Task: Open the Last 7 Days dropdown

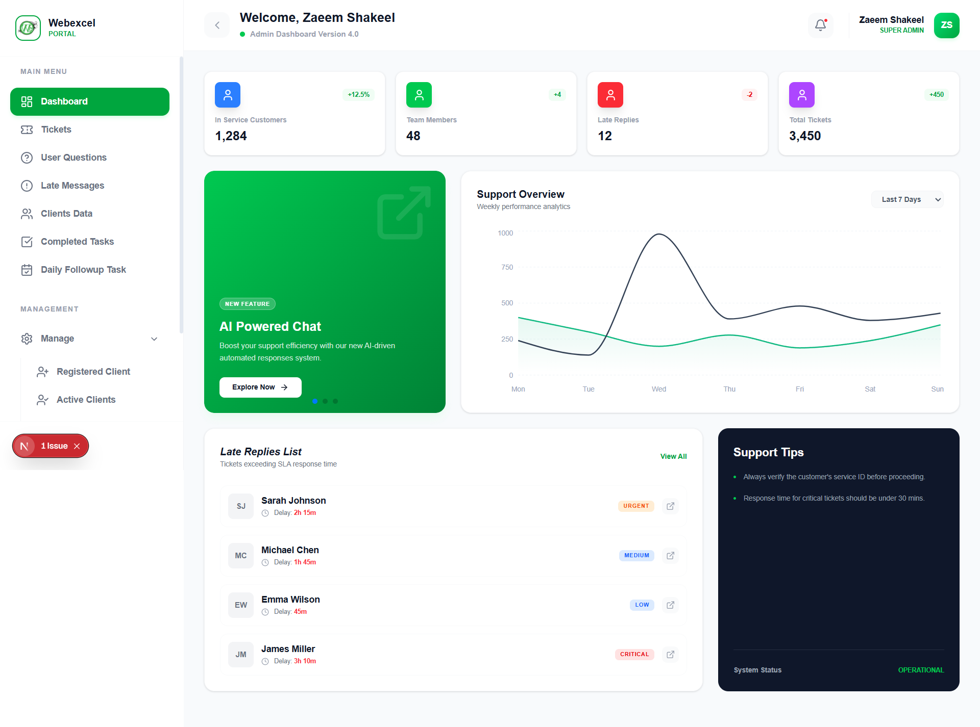Action: pos(907,199)
